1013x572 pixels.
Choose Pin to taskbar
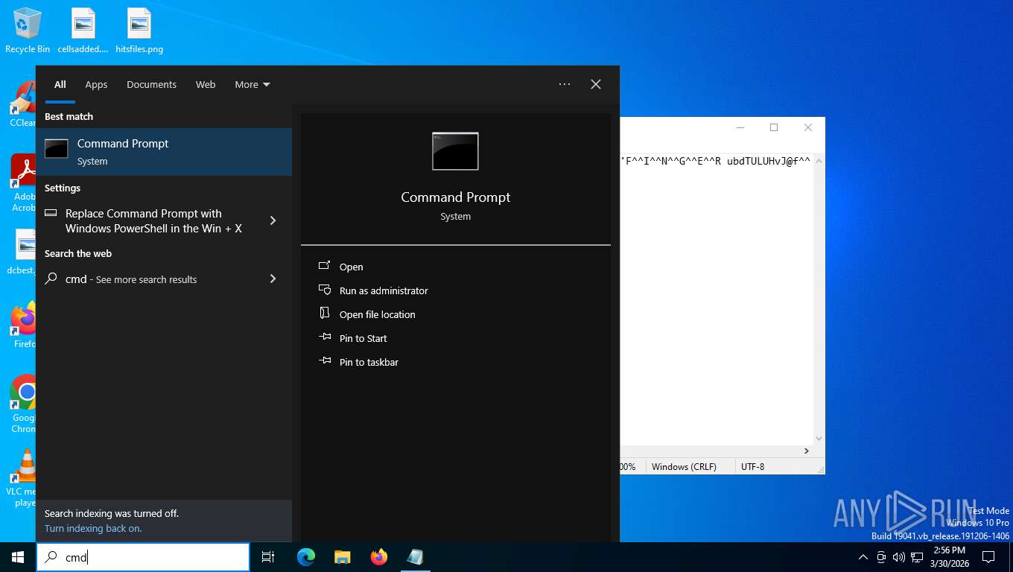click(x=369, y=362)
